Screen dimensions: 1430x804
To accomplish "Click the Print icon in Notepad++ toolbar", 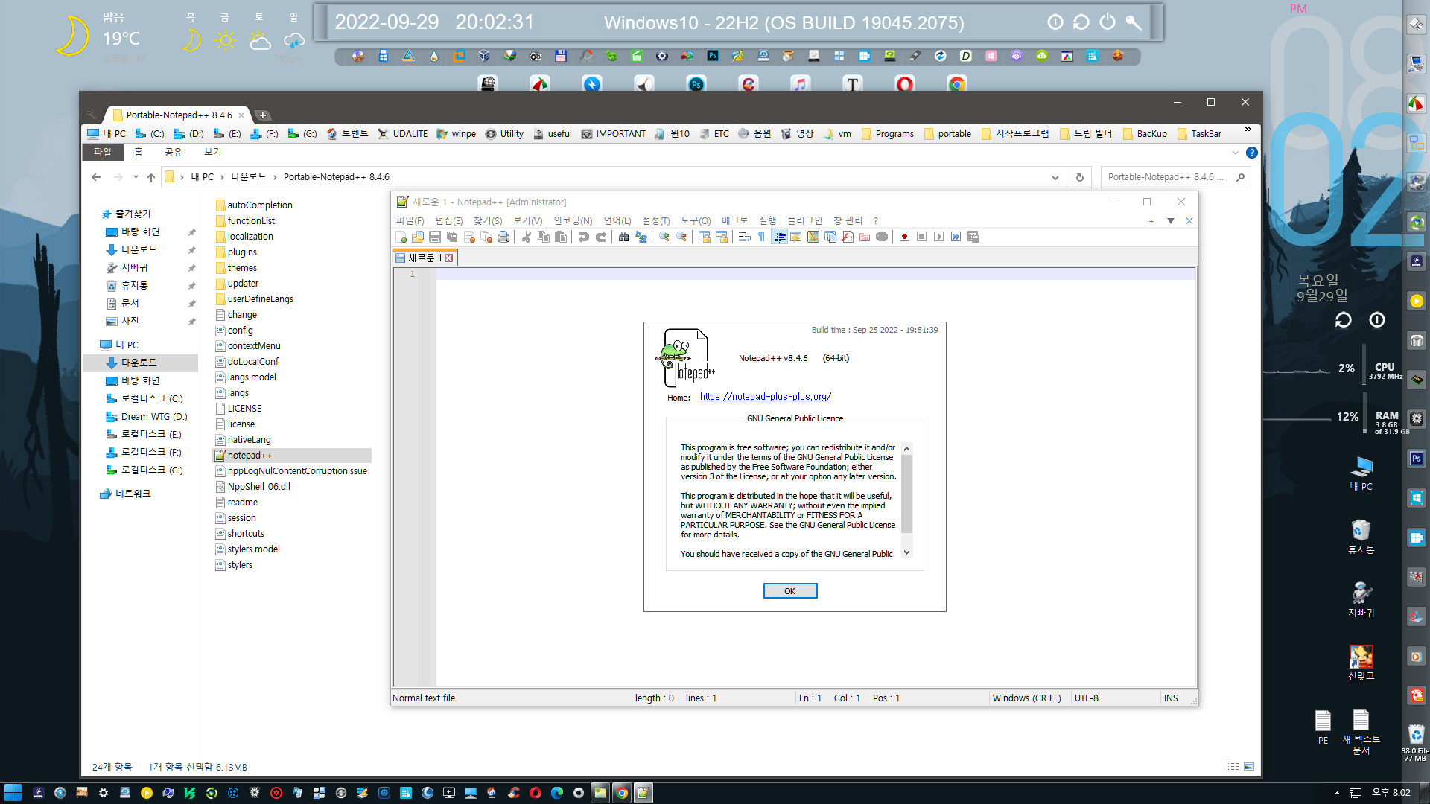I will pyautogui.click(x=504, y=237).
